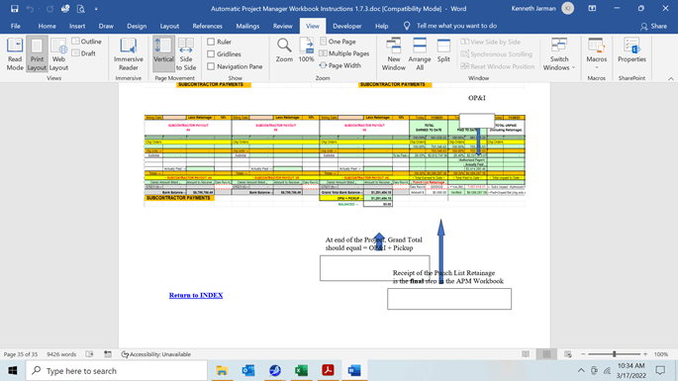The image size is (678, 381).
Task: Open the Zoom dialog
Action: 284,50
